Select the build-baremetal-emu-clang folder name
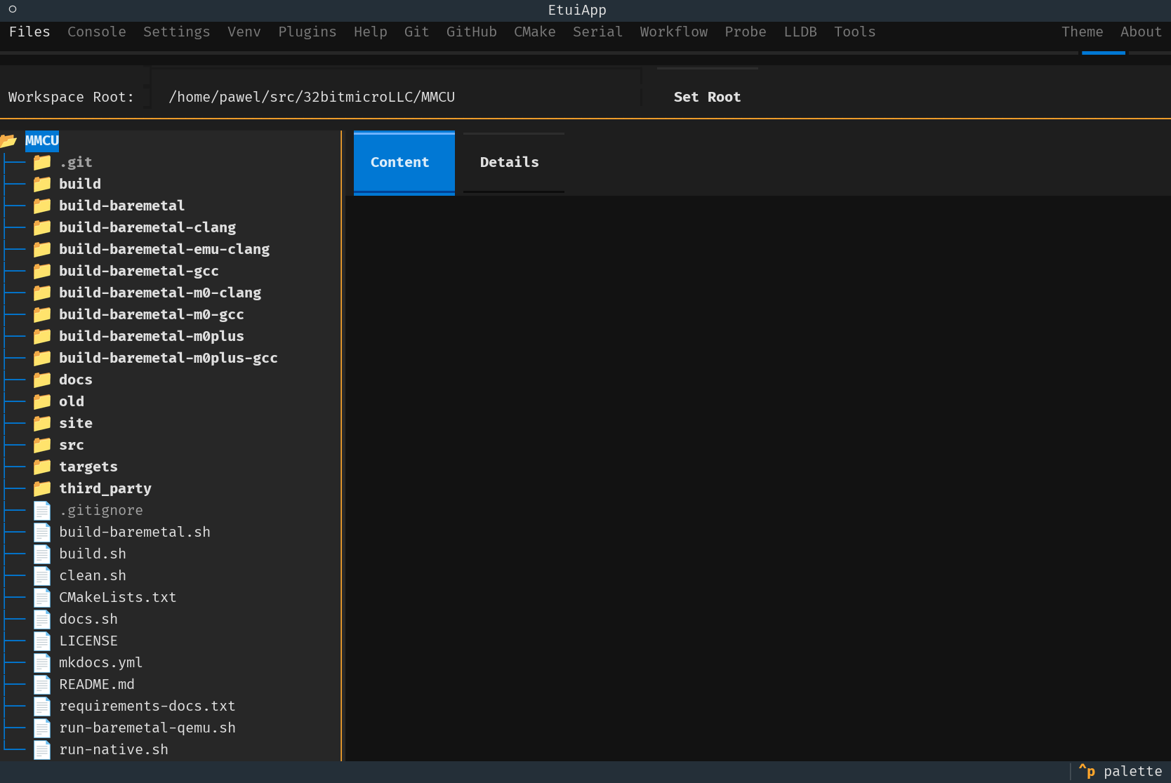This screenshot has width=1171, height=783. click(164, 249)
